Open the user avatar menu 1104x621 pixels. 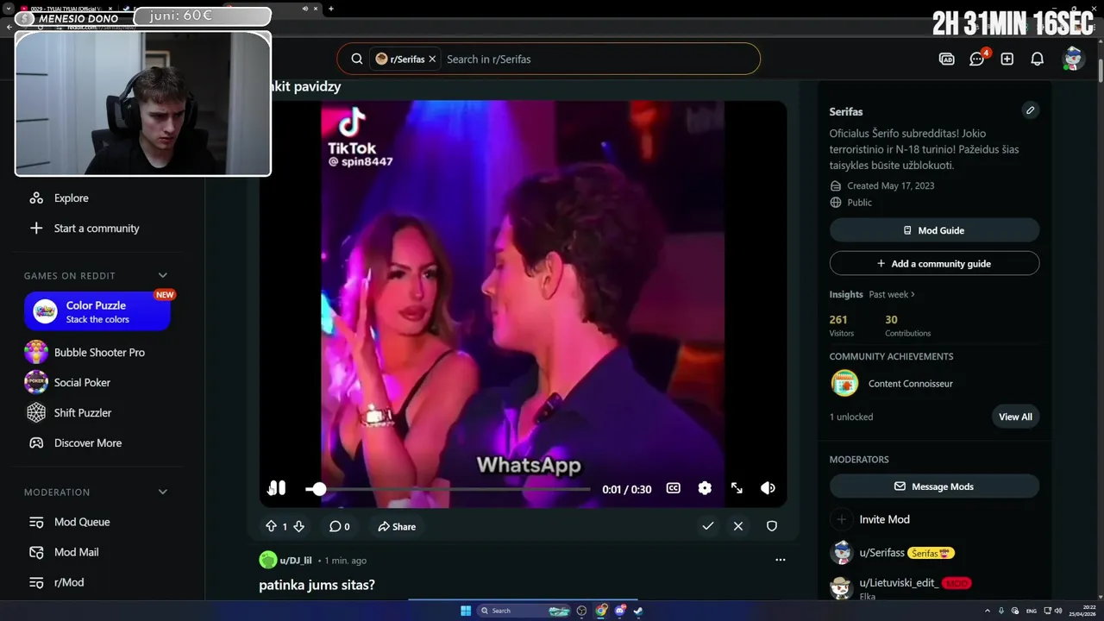(1073, 59)
